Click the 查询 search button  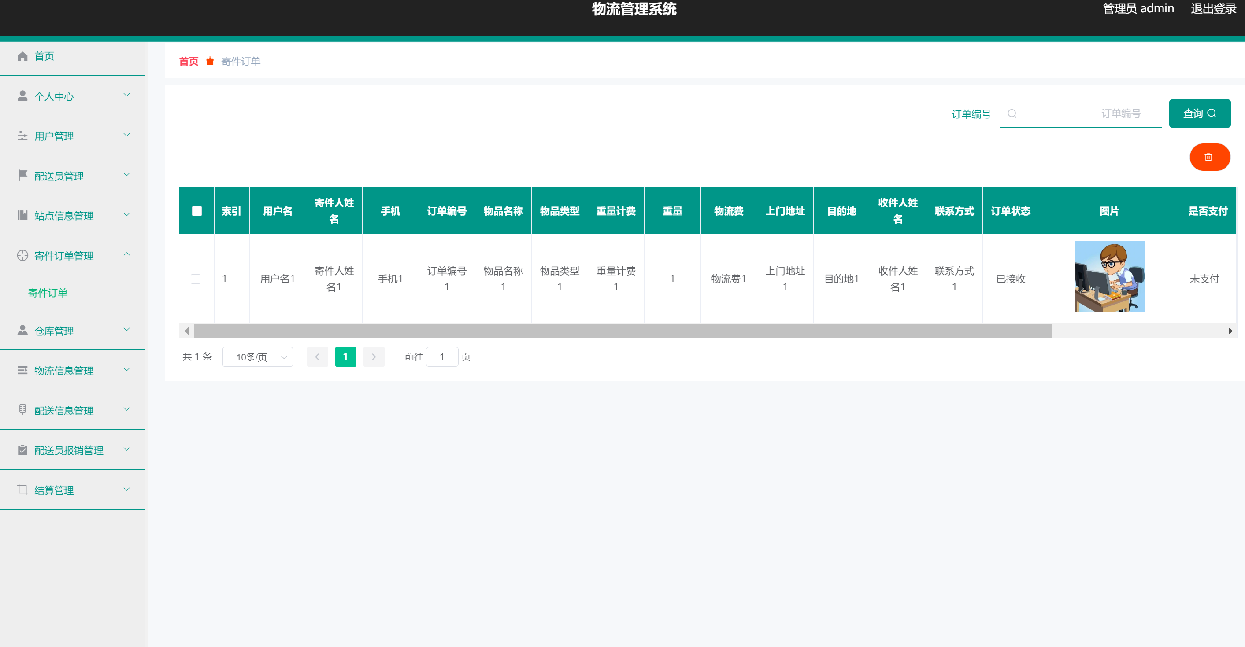point(1200,114)
